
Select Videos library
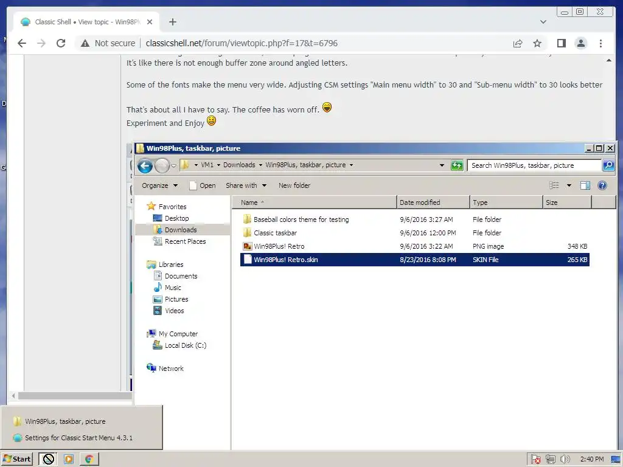175,311
